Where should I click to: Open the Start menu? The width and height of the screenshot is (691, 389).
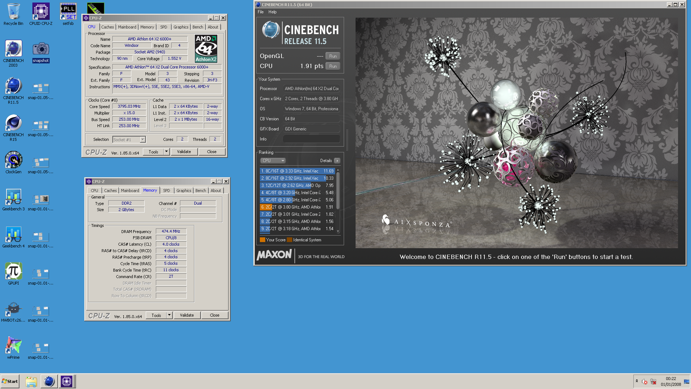(10, 381)
